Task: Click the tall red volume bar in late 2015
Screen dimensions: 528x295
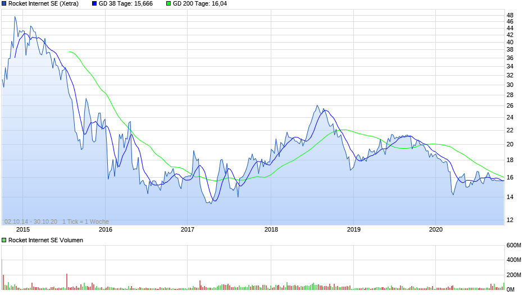Action: pyautogui.click(x=67, y=282)
